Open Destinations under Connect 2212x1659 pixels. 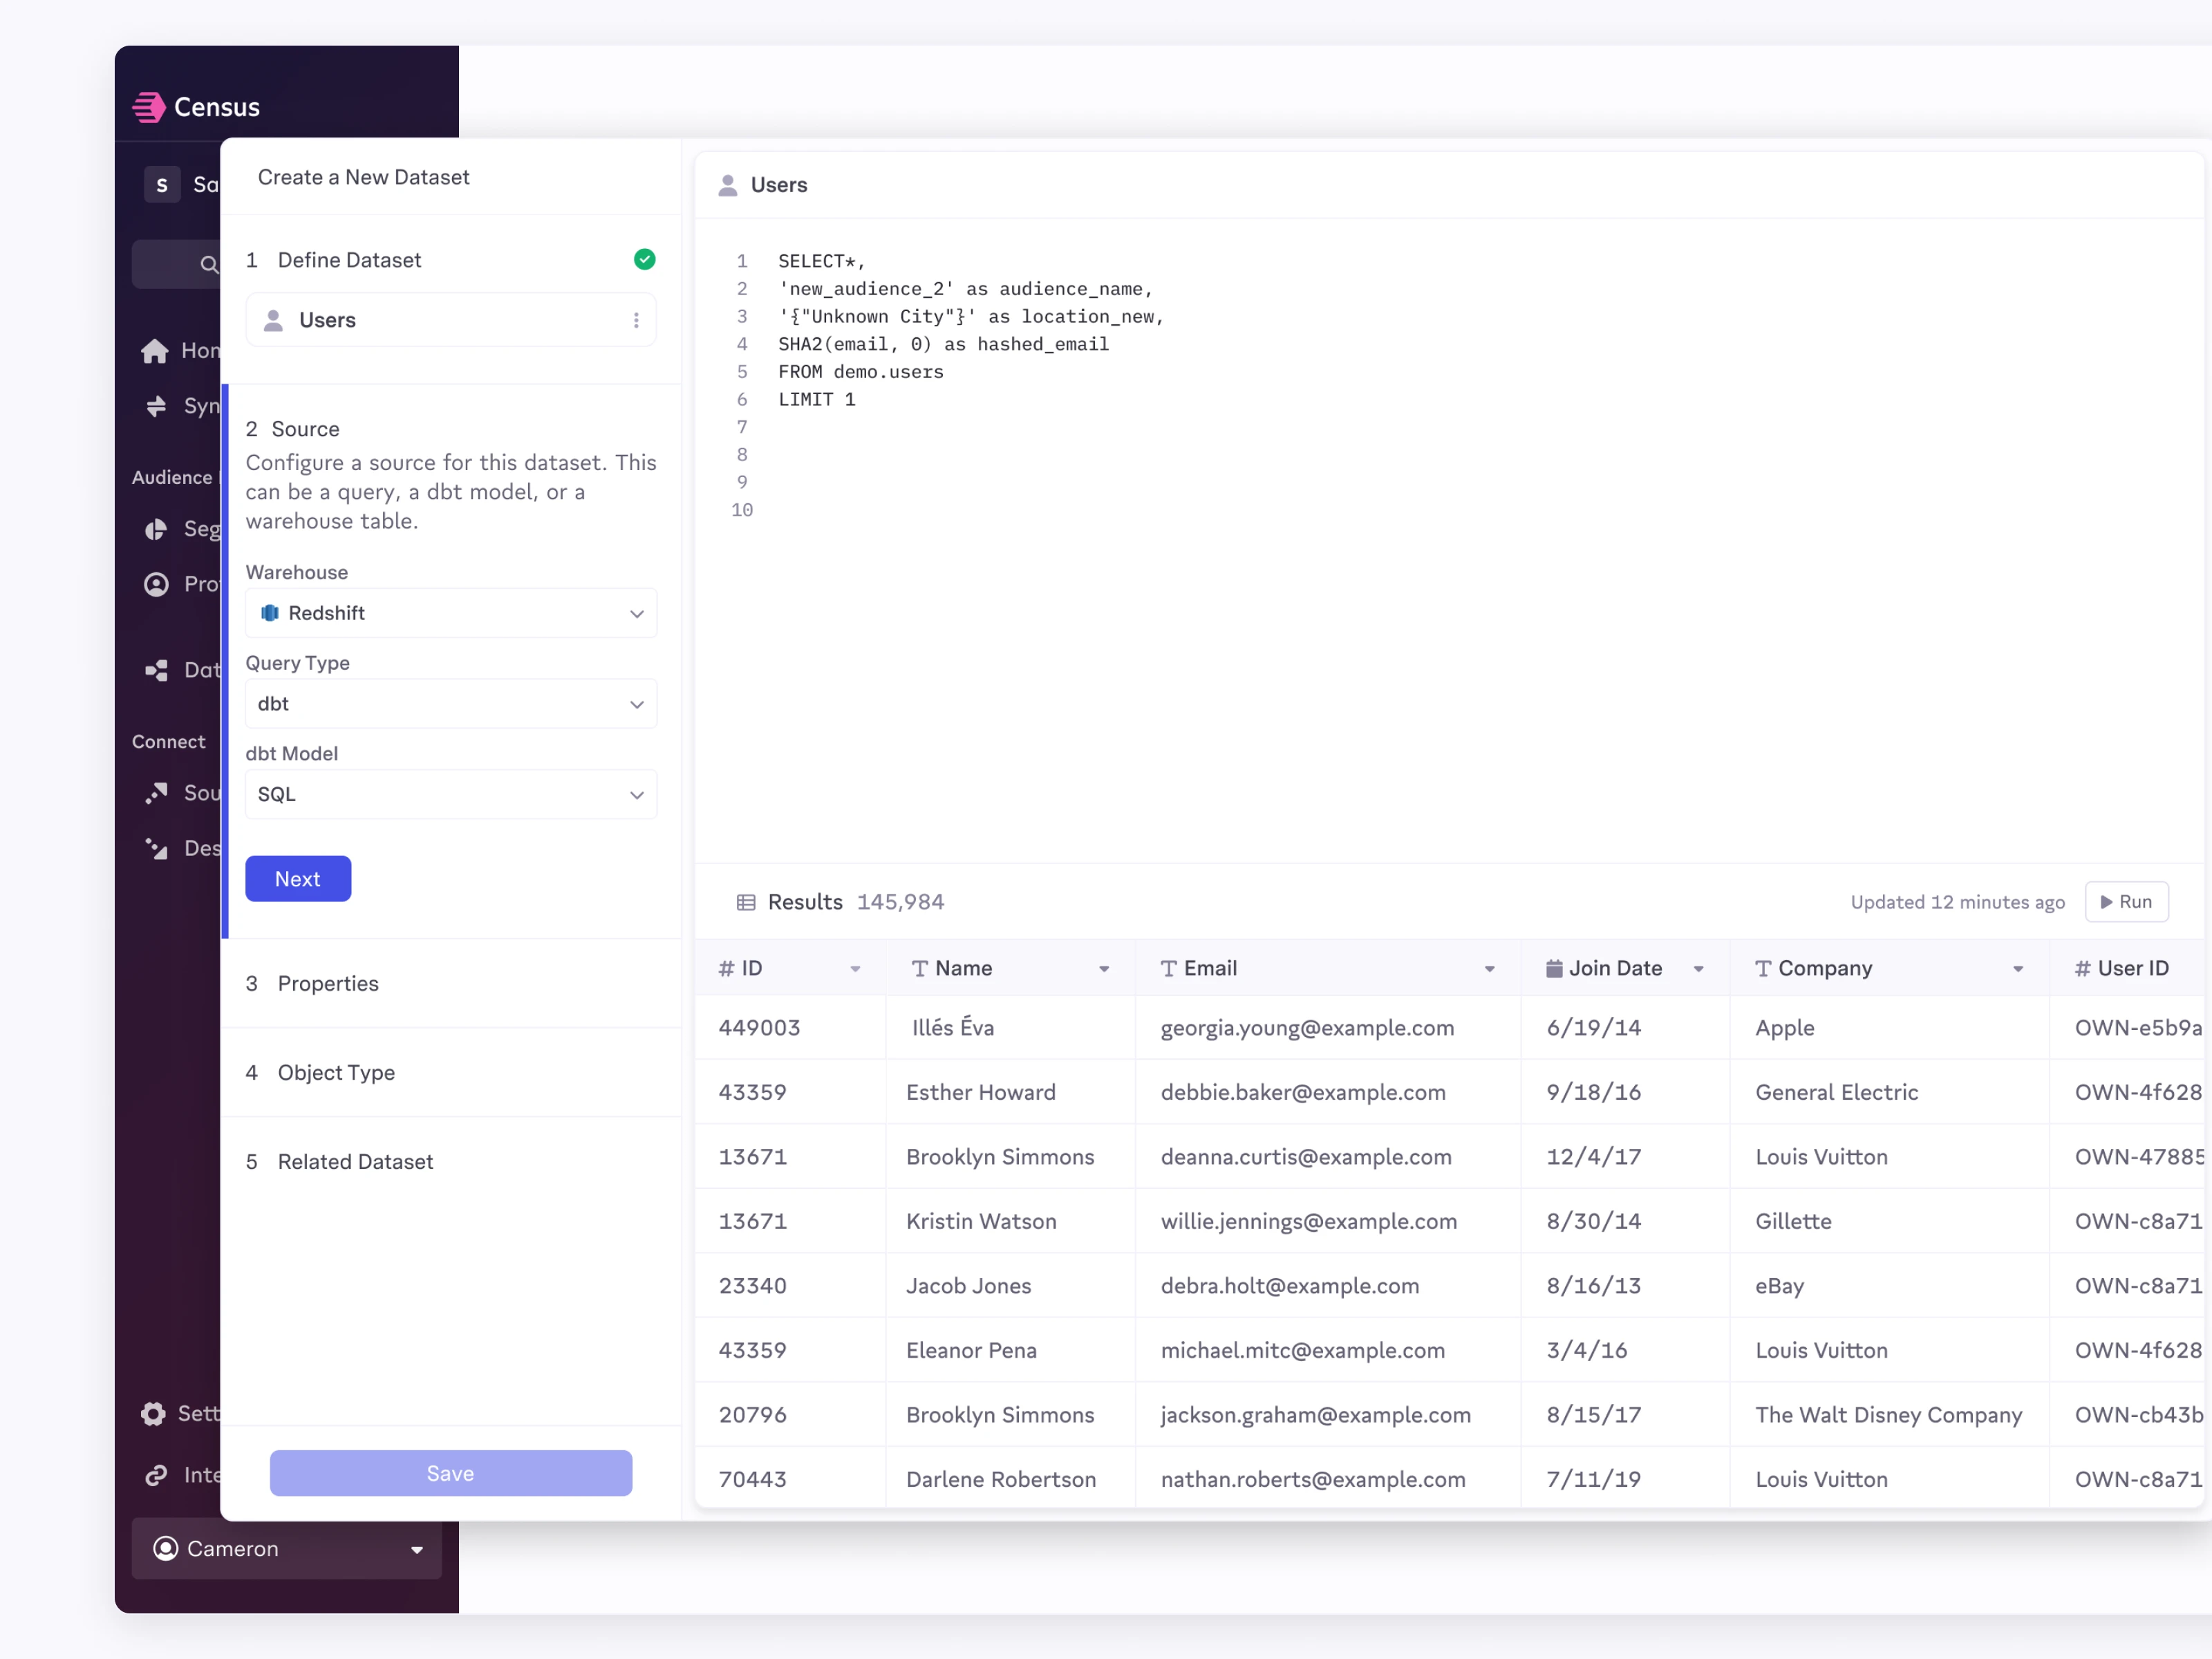[x=180, y=848]
